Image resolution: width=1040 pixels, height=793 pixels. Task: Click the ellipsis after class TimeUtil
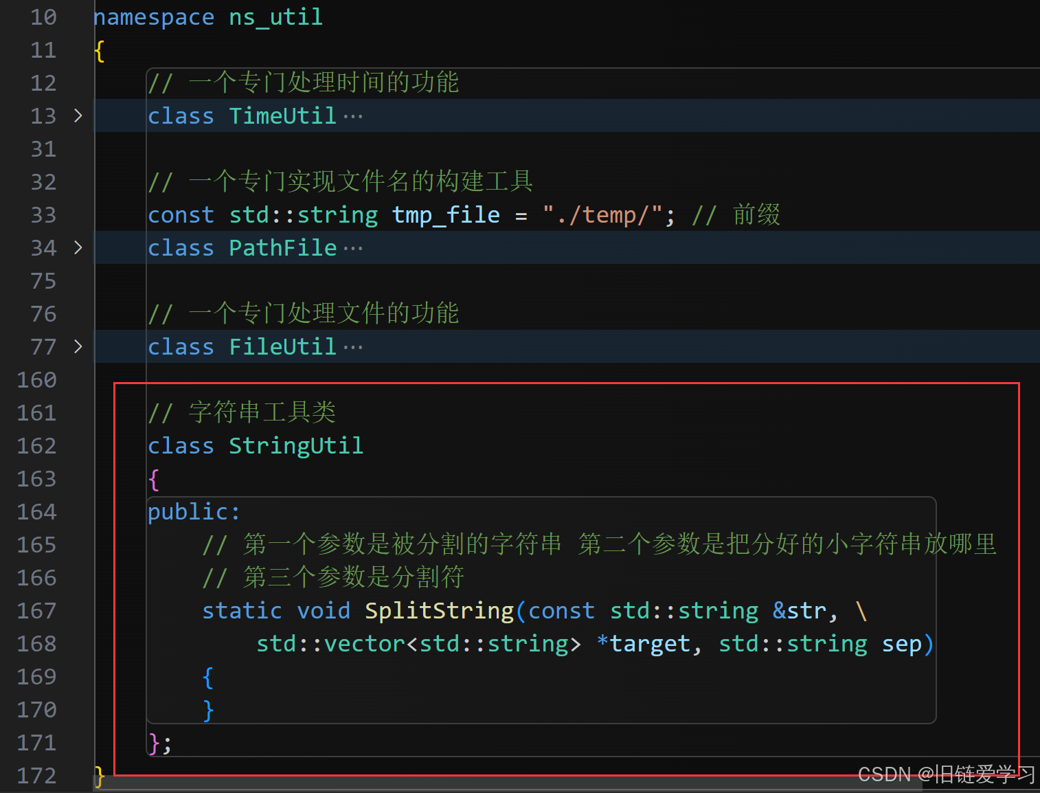tap(352, 117)
